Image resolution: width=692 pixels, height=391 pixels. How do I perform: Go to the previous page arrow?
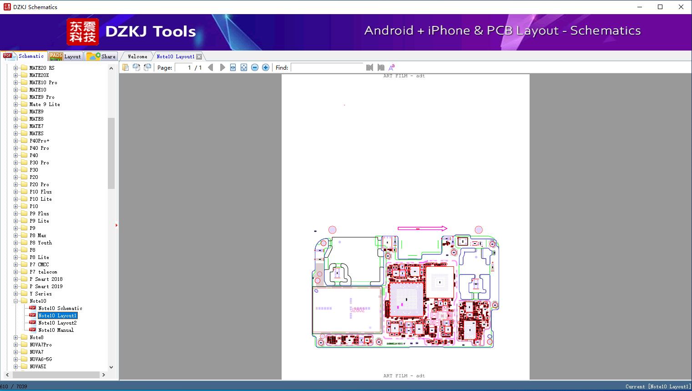pos(211,67)
